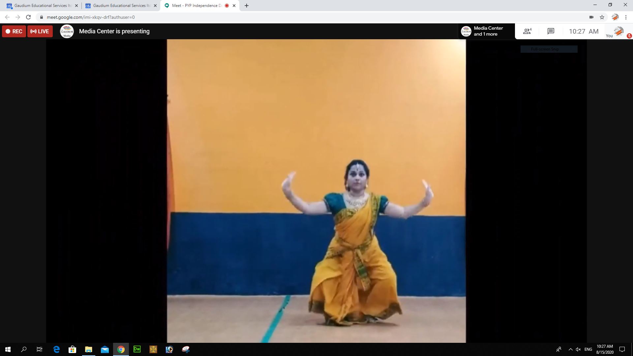Open the Meet chat panel icon
Screen dimensions: 633x356
point(551,31)
